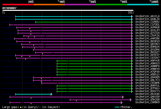
Task: Select the UniRef100_A9TK37 label
Action: click(x=147, y=55)
